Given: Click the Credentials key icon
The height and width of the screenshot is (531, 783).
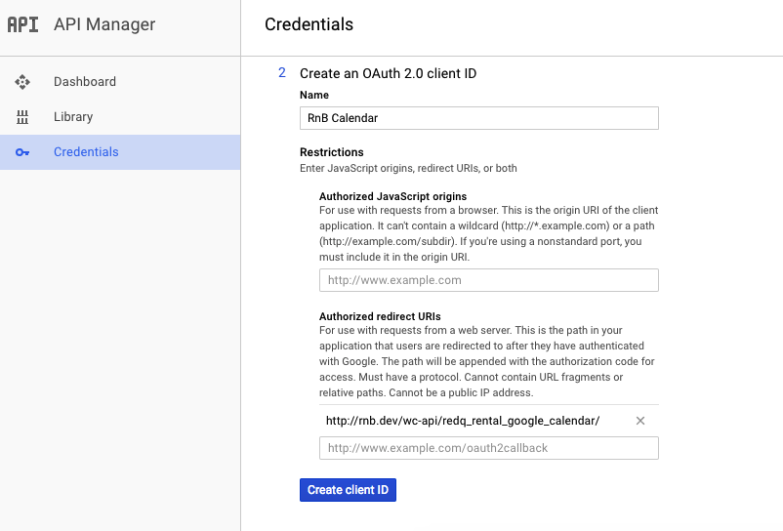Looking at the screenshot, I should click(22, 152).
